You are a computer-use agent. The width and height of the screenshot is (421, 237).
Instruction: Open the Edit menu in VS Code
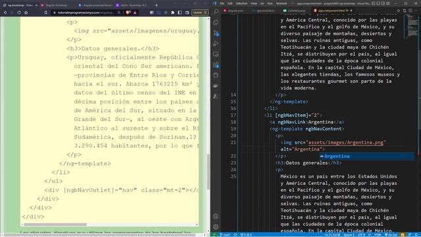pos(230,3)
